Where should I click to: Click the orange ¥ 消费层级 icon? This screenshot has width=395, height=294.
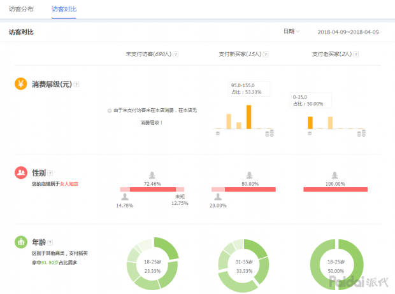tap(20, 84)
